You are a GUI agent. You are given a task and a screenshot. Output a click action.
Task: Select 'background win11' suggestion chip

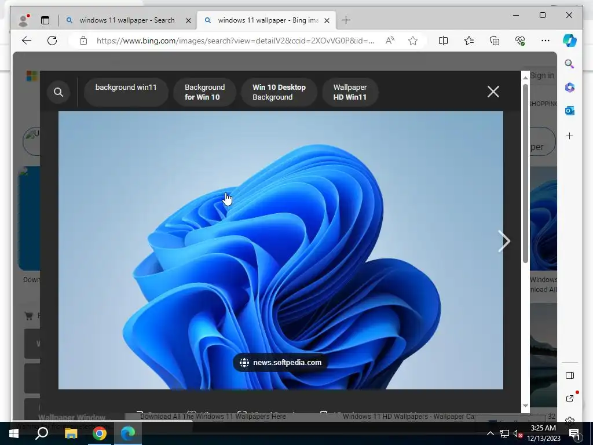click(x=126, y=92)
